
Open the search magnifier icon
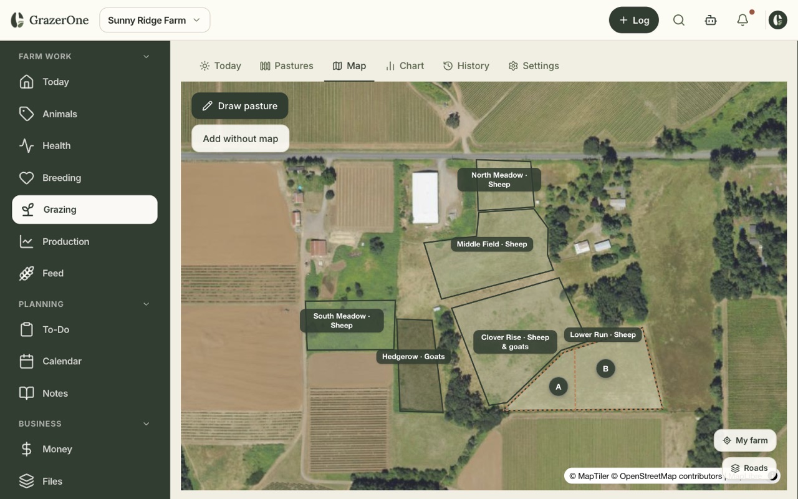click(x=679, y=20)
